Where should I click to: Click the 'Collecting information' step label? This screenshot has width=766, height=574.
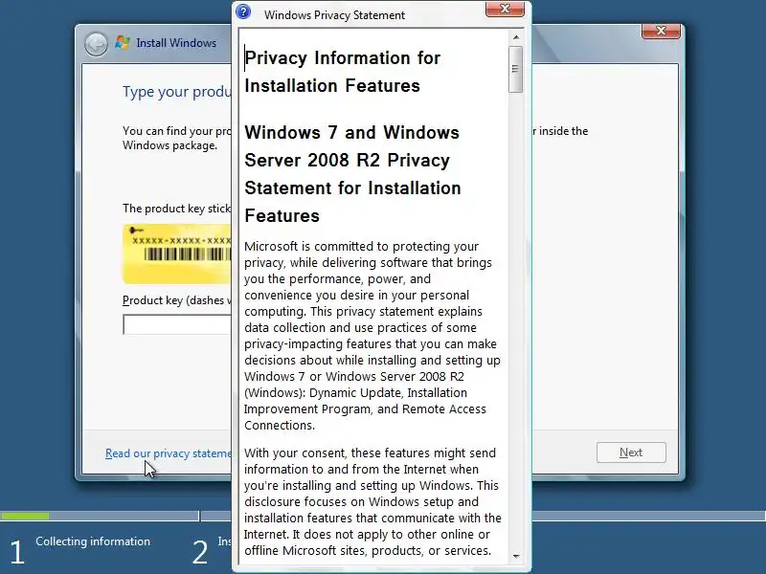coord(93,541)
